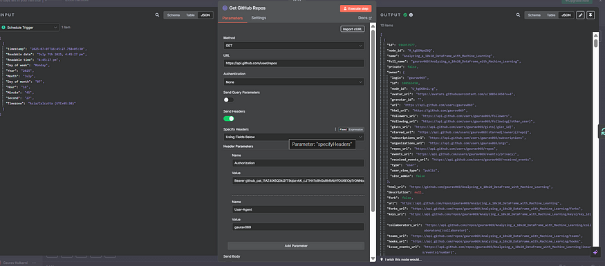Click the "full_name" key in output
The image size is (605, 266).
(397, 61)
